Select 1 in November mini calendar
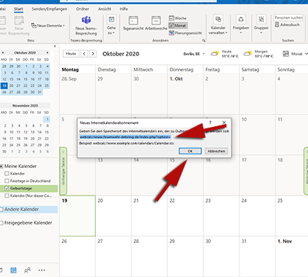The height and width of the screenshot is (277, 308). coord(47,119)
